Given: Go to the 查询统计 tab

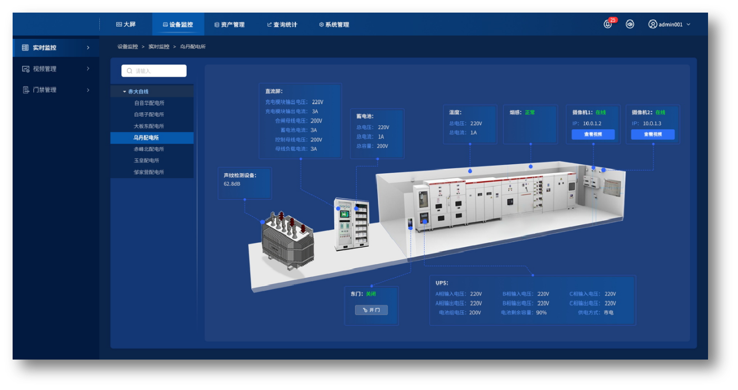Looking at the screenshot, I should pyautogui.click(x=282, y=25).
